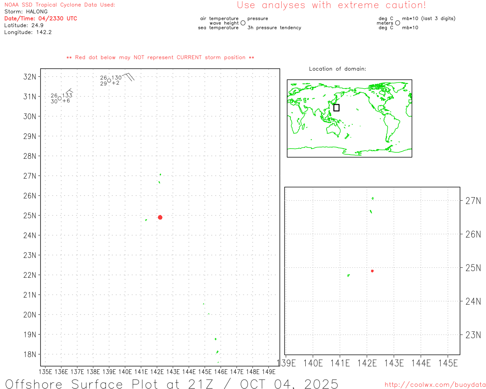Click 'mb*10 (last 3 digits)' legend text
The width and height of the screenshot is (486, 389).
(x=429, y=19)
